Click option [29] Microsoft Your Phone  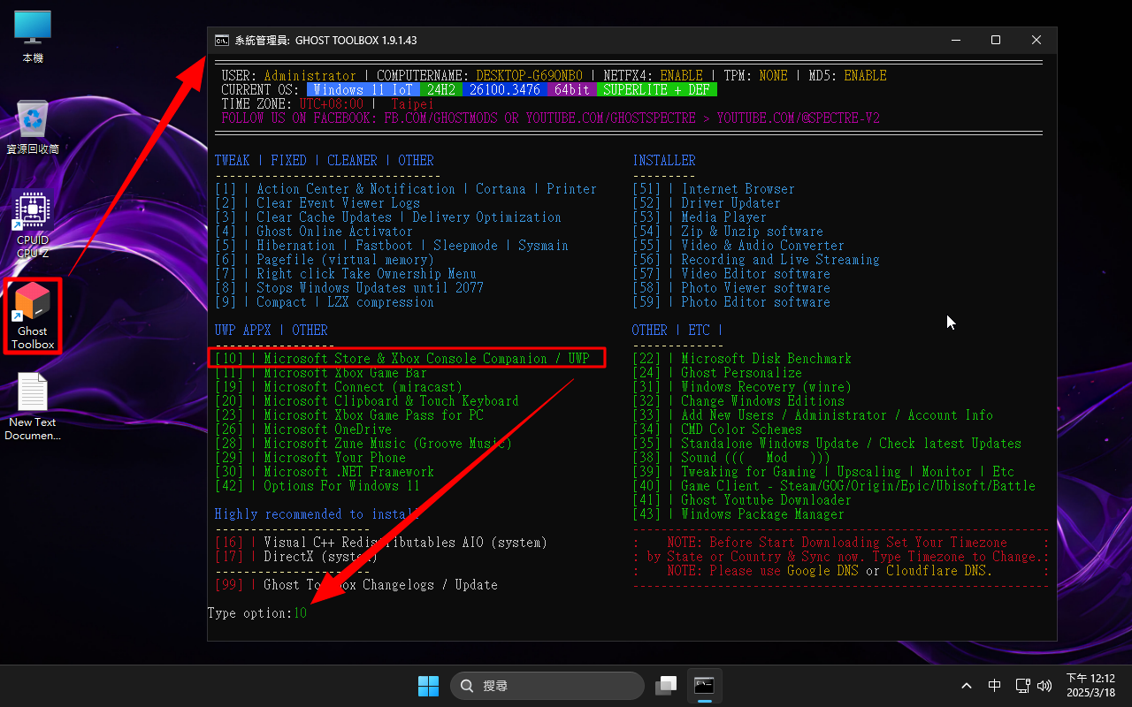coord(310,458)
